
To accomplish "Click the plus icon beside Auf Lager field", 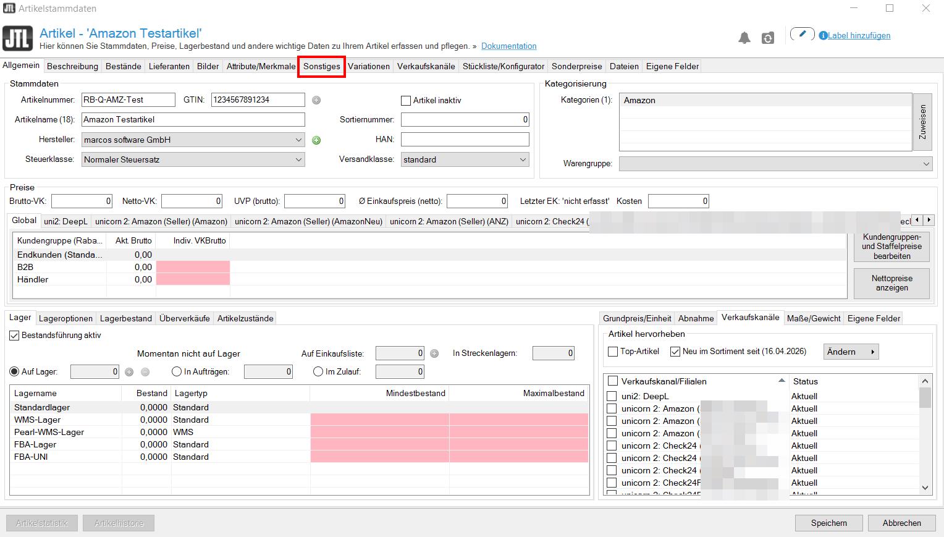I will (x=129, y=372).
